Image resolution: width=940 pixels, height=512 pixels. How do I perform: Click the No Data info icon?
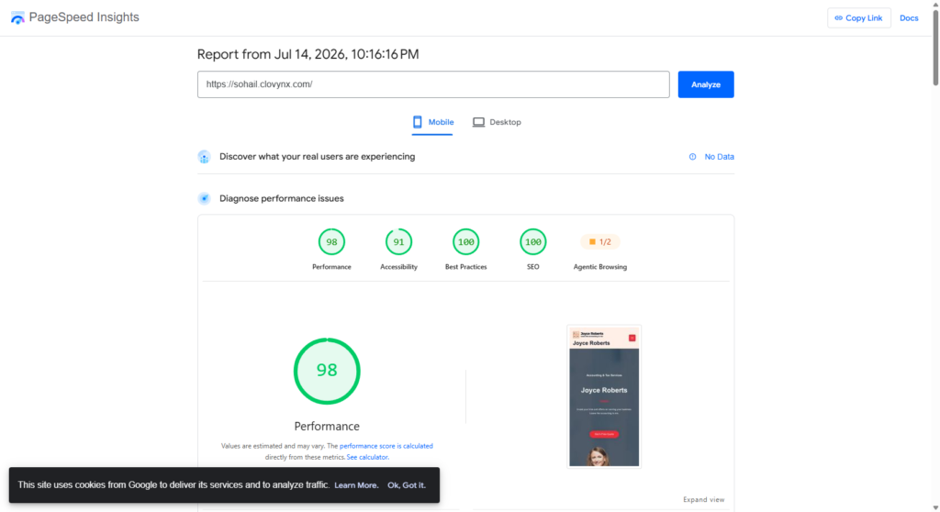692,157
